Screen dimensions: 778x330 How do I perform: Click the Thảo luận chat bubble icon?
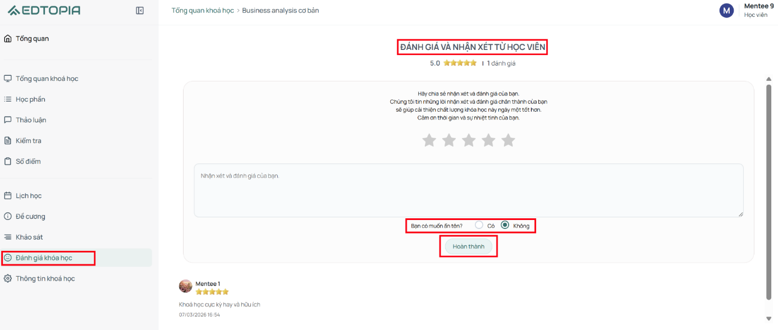(x=7, y=120)
